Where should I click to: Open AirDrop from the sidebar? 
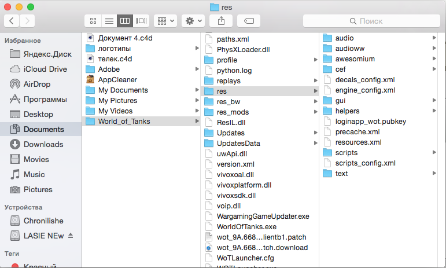37,84
